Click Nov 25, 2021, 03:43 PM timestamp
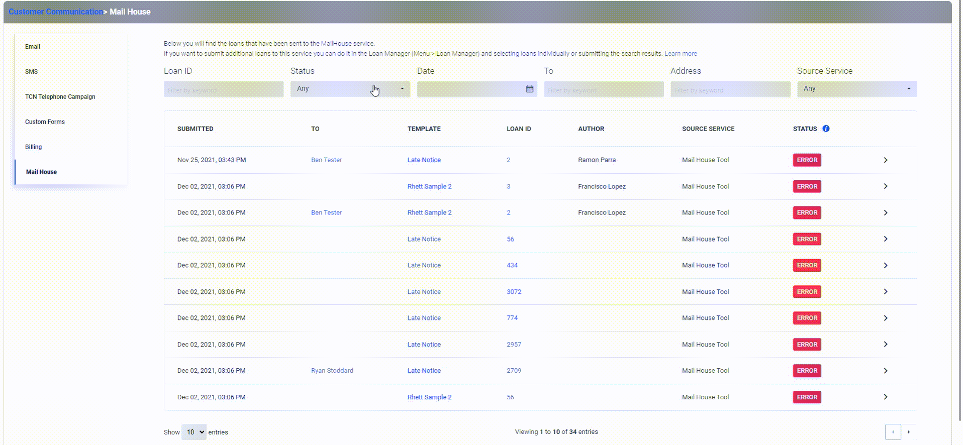 (212, 160)
